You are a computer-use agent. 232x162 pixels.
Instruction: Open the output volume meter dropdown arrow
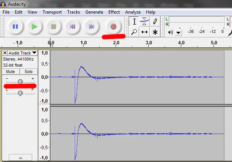click(x=179, y=33)
